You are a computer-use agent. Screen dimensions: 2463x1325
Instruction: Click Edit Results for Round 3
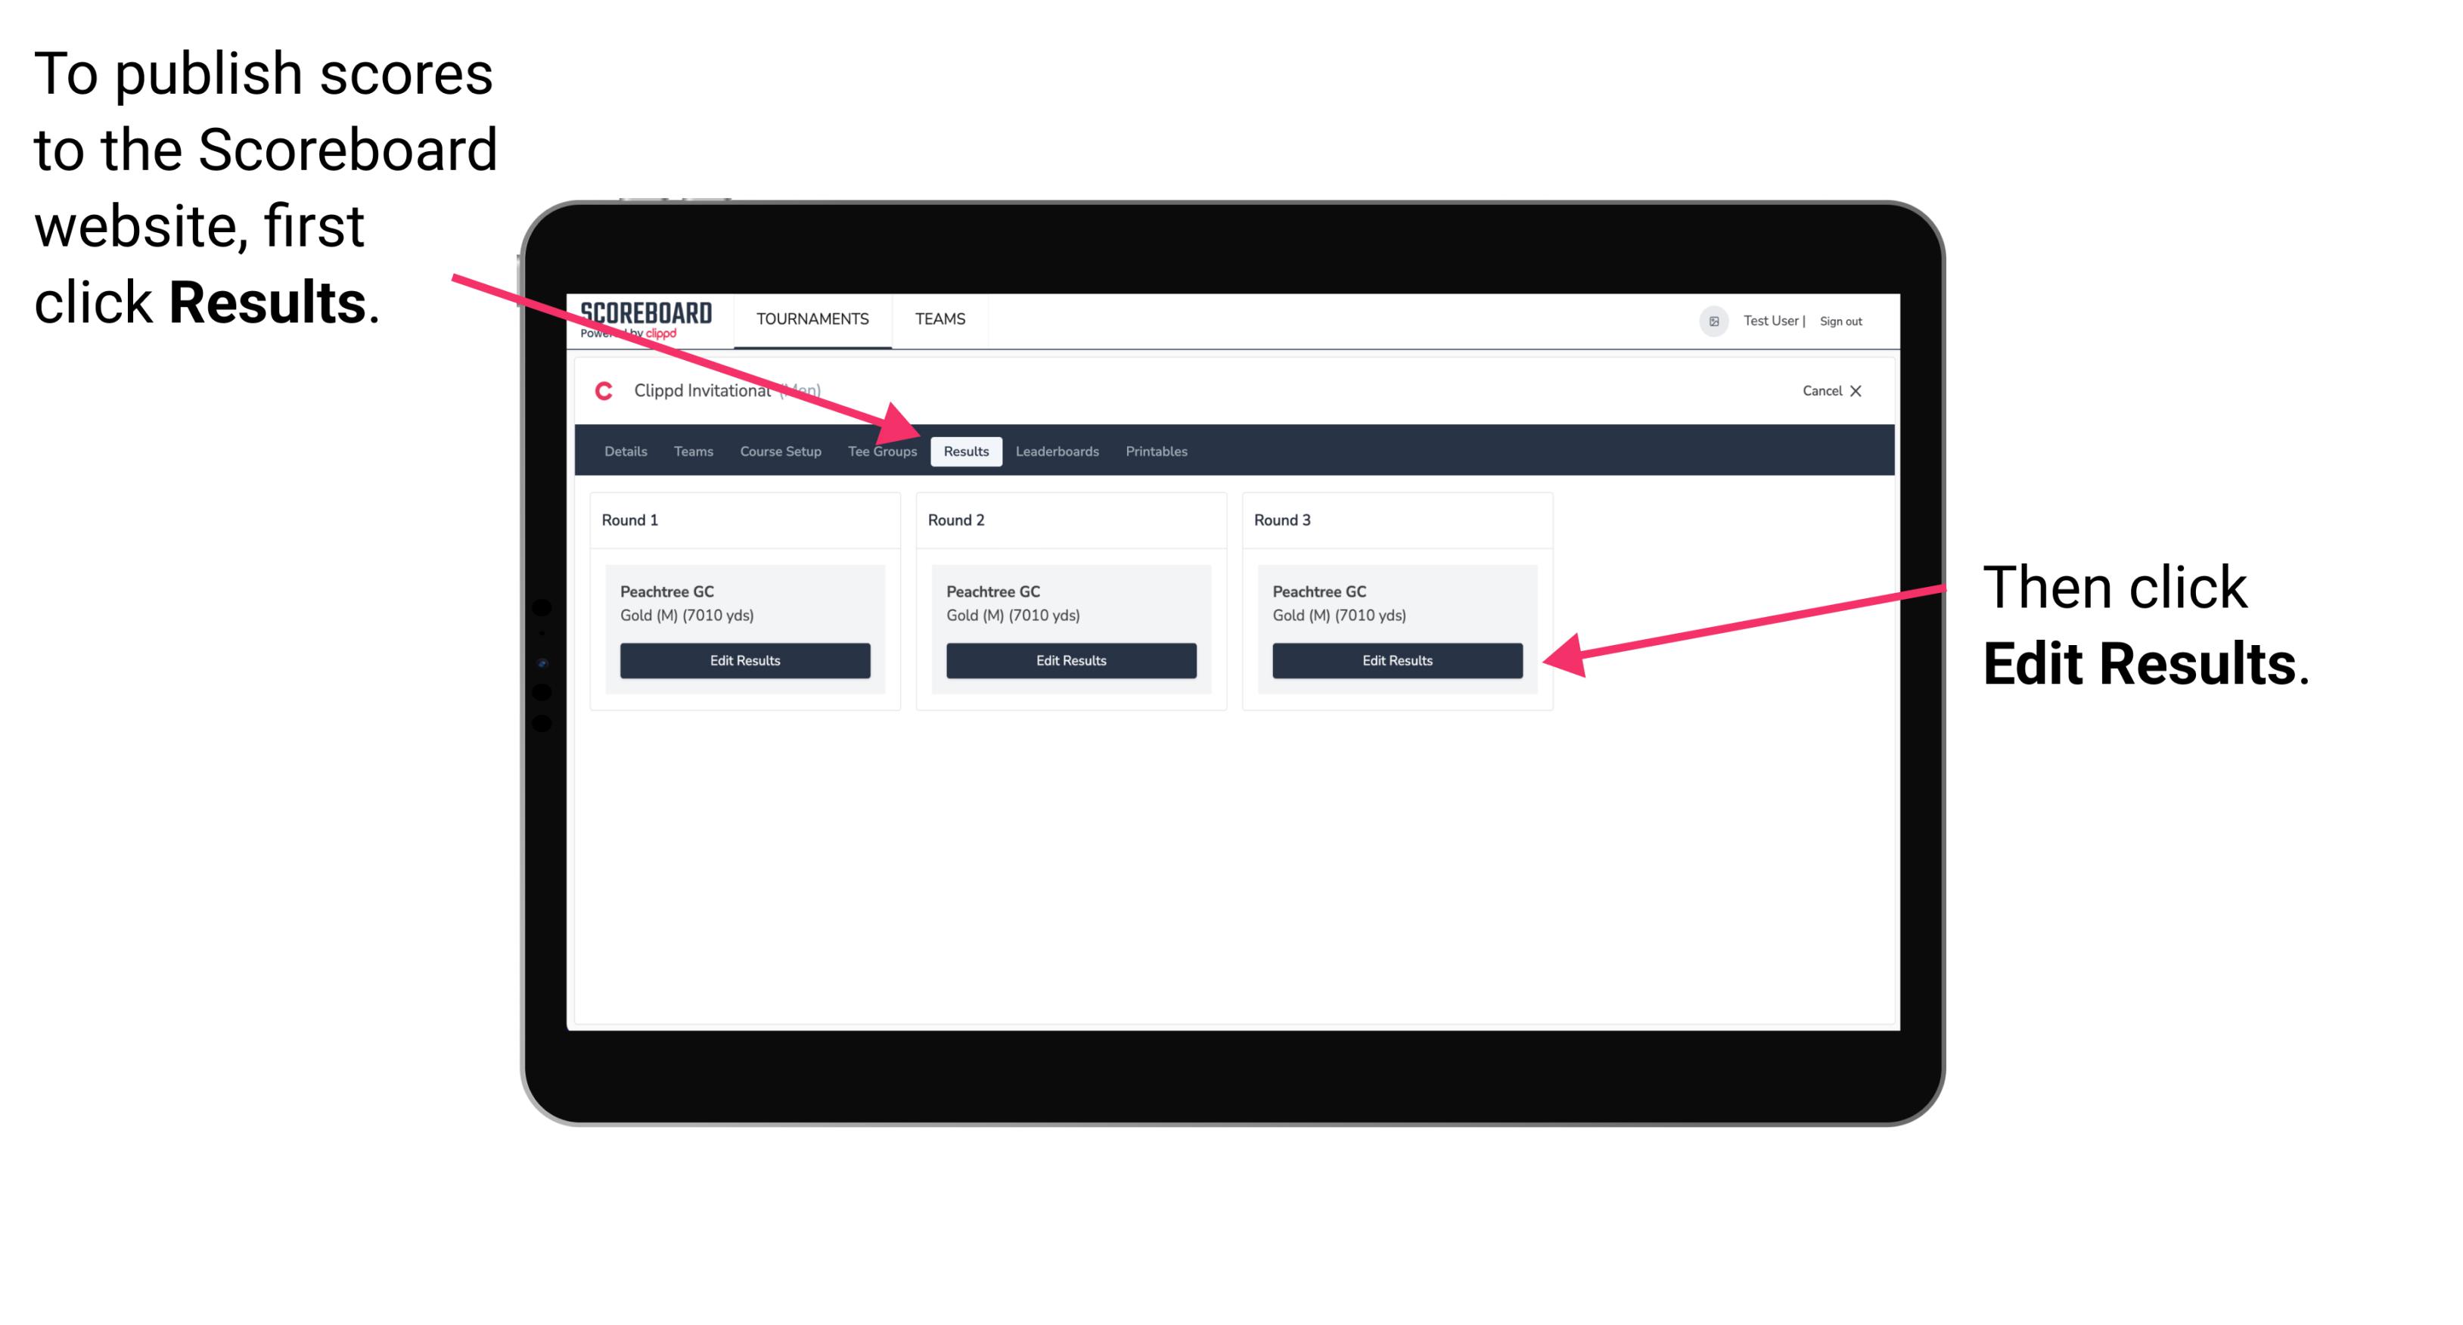[x=1397, y=661]
